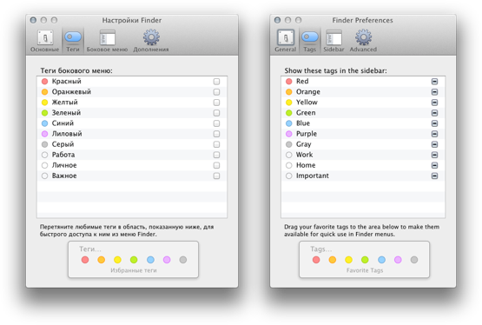Image resolution: width=482 pixels, height=325 pixels.
Task: Select the Important tag row
Action: click(x=363, y=176)
